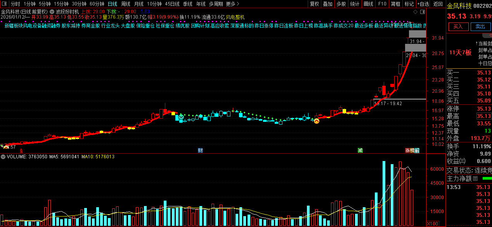Select the 日线 daily period tab
The image size is (492, 227).
point(112,4)
